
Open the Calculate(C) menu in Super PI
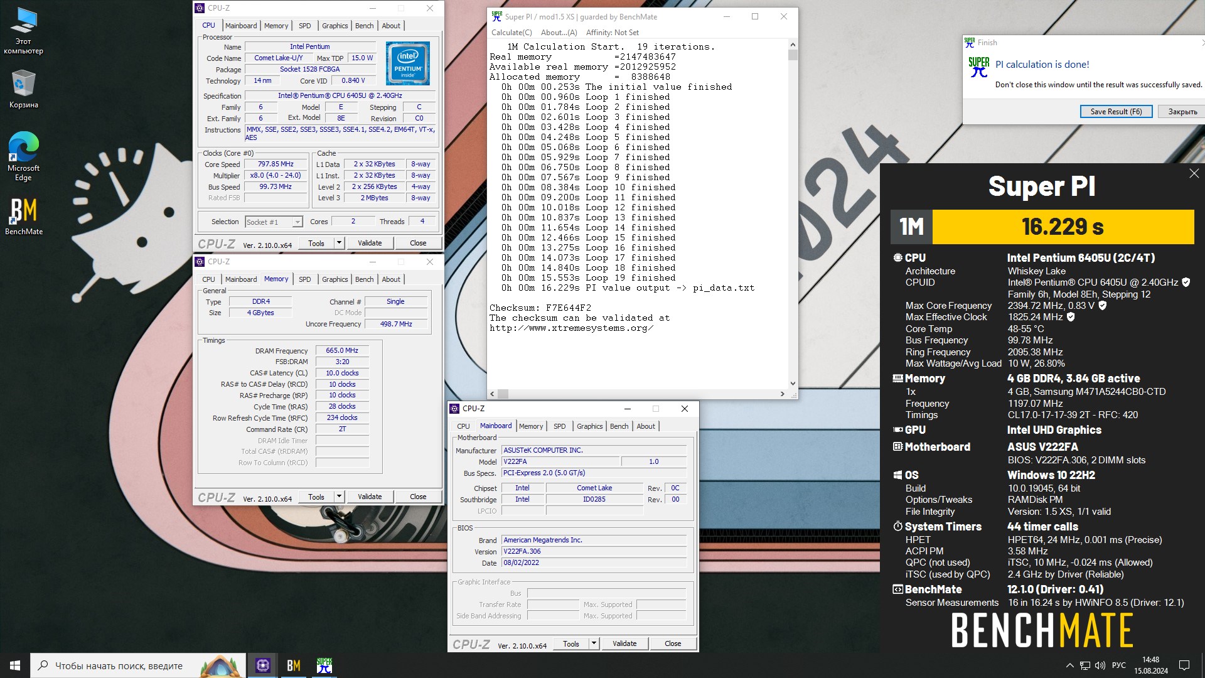[x=511, y=33]
